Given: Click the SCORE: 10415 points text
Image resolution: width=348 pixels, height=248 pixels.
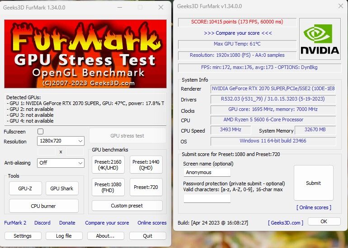Looking at the screenshot, I should 237,22.
